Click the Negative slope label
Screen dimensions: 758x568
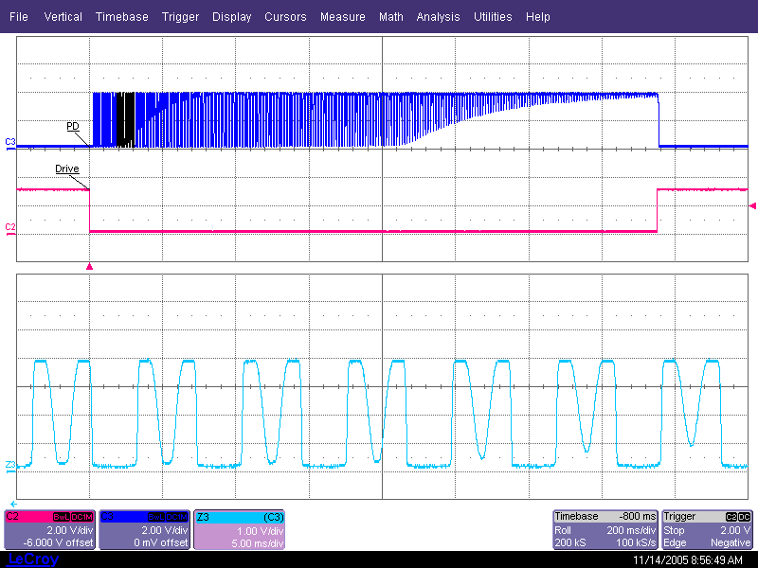click(731, 542)
